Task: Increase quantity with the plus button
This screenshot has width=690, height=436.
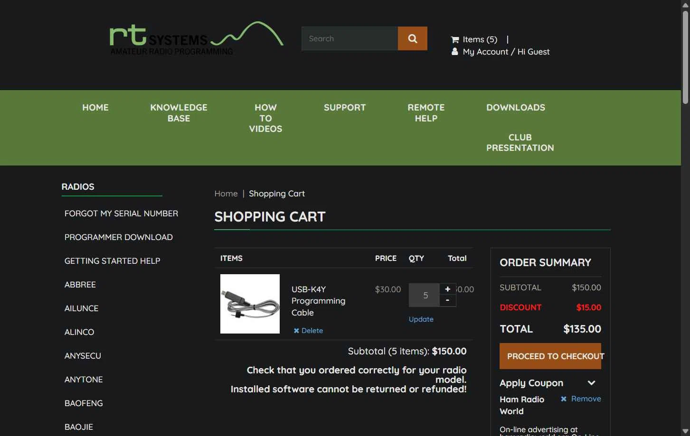Action: click(x=447, y=289)
